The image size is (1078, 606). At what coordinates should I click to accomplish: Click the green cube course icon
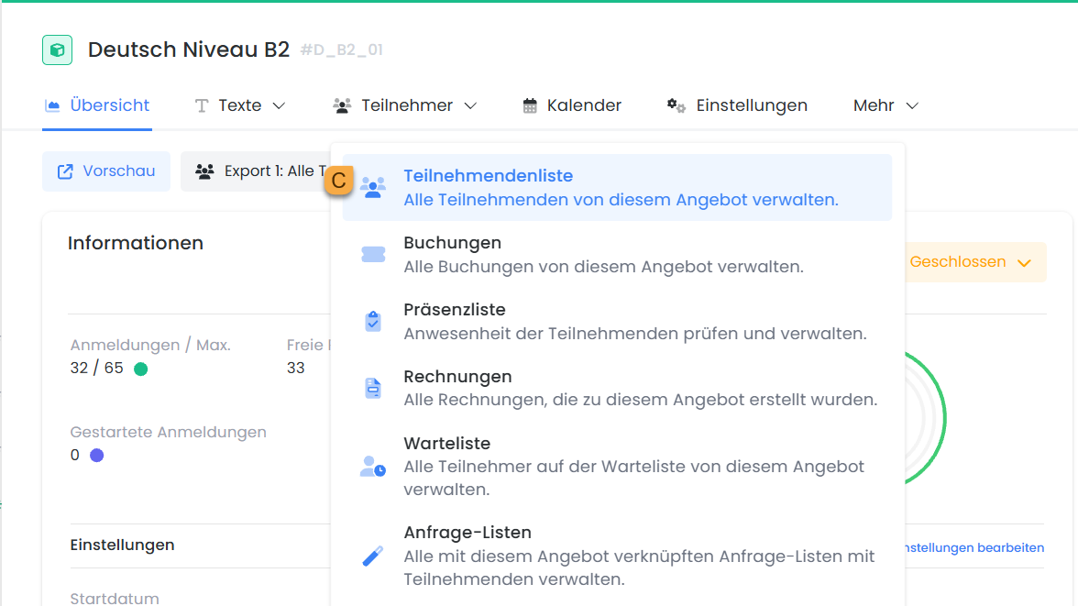(57, 50)
